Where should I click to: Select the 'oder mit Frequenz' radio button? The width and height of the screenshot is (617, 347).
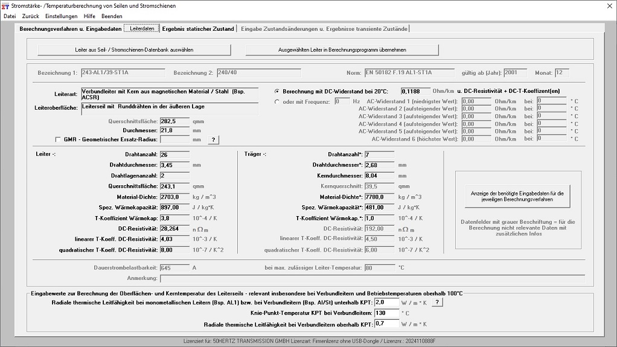pos(278,101)
